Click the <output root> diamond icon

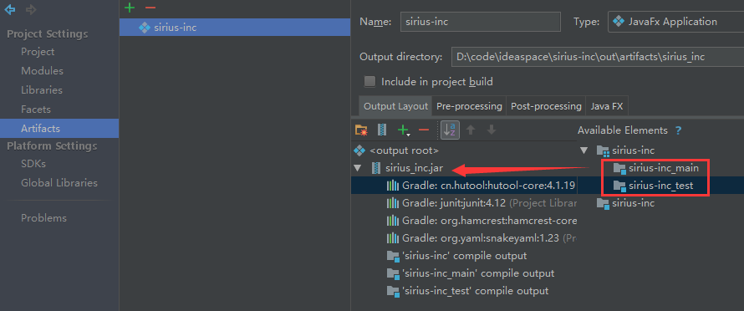point(359,151)
